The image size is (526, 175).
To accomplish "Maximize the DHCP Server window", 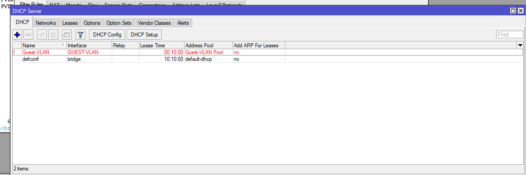I will tap(513, 11).
